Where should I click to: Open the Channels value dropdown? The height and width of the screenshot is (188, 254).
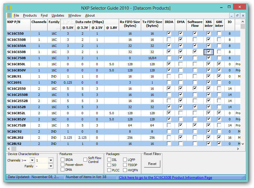pyautogui.click(x=51, y=160)
